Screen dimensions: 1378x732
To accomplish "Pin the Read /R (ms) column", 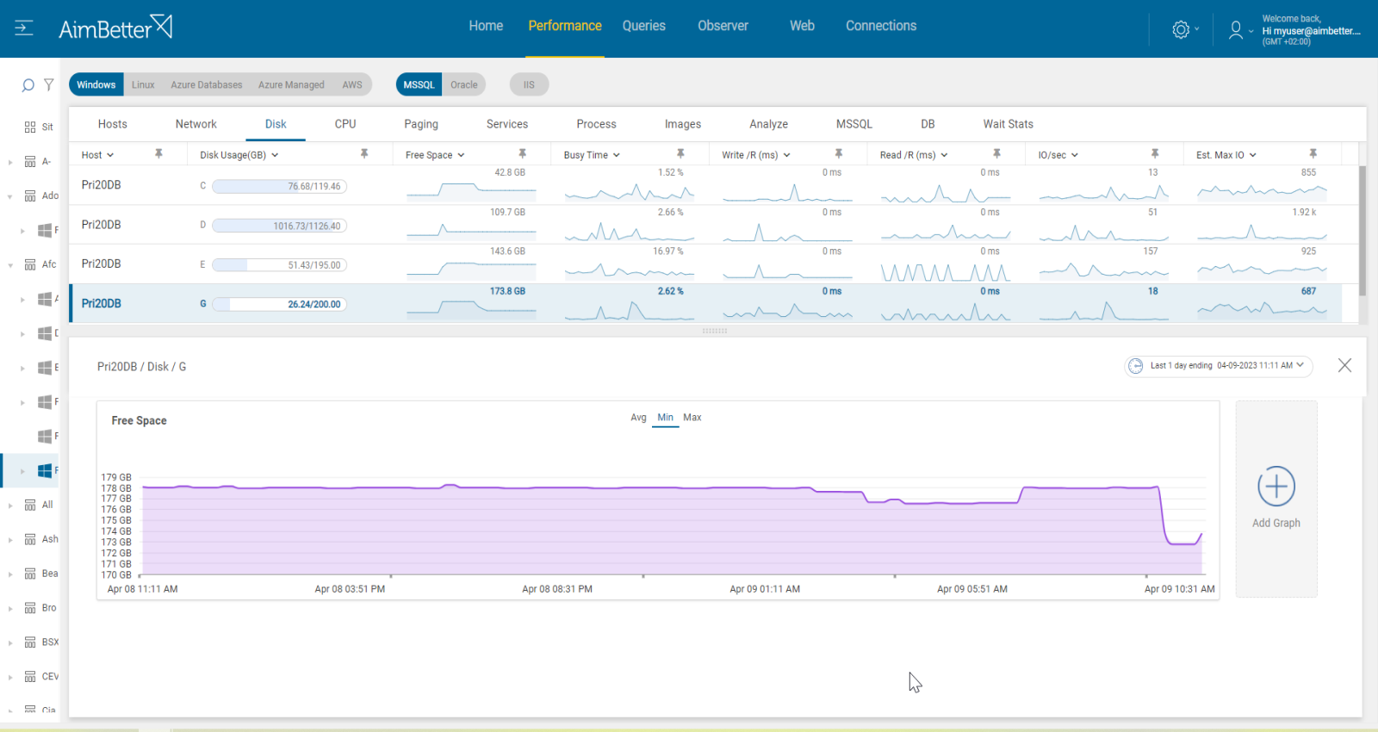I will pos(996,153).
